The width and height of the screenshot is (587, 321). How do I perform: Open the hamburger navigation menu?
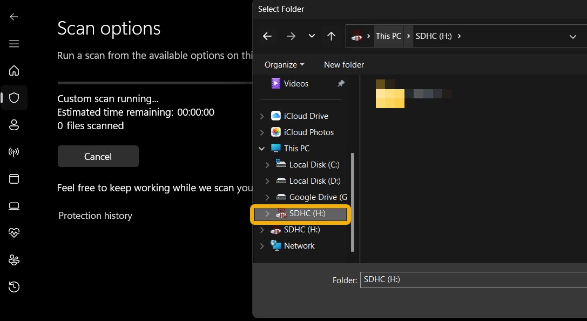point(14,44)
